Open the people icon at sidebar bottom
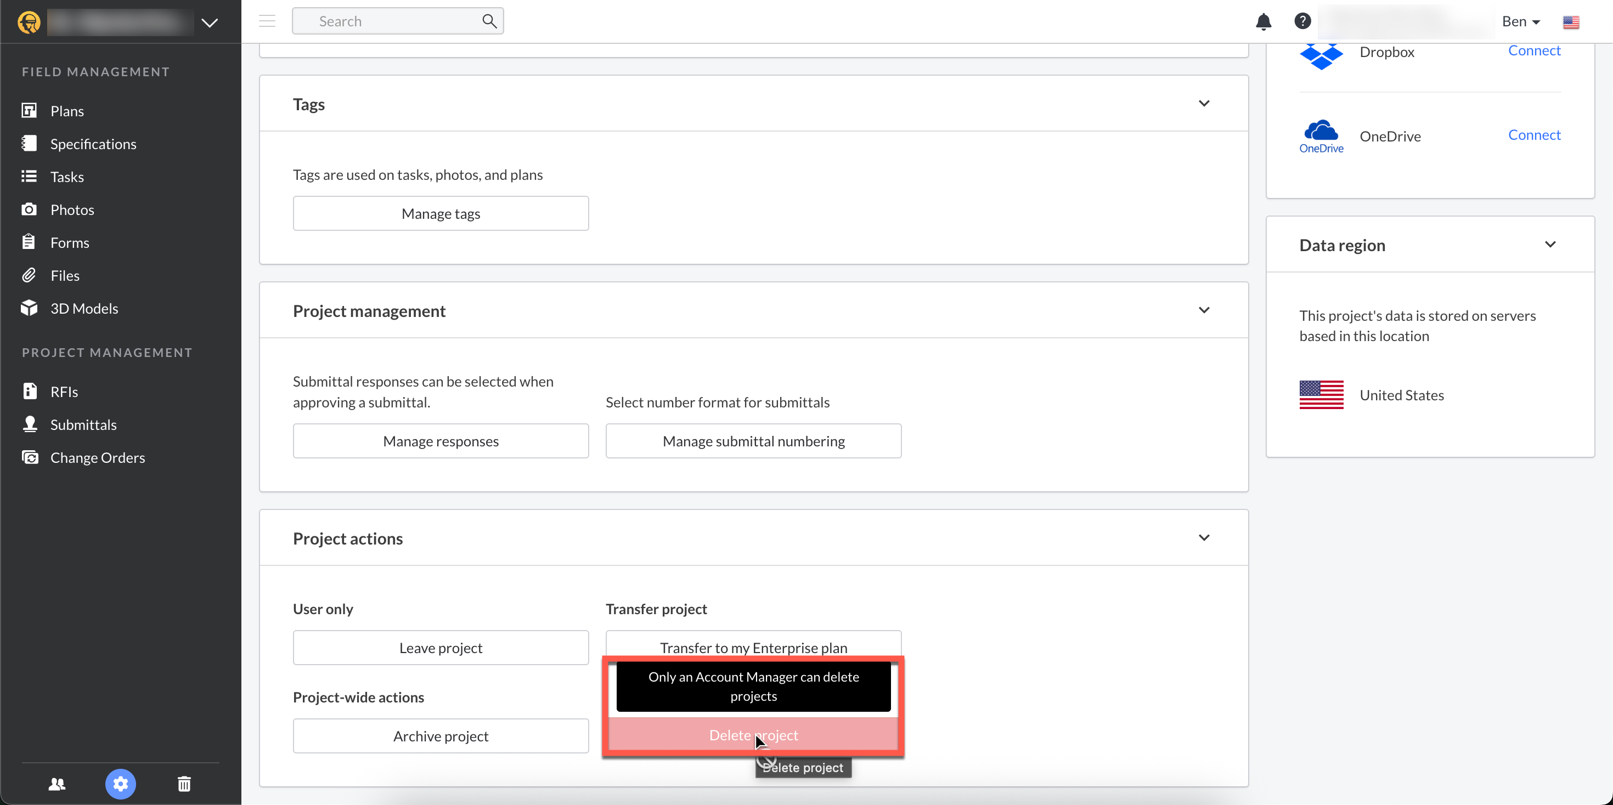1613x805 pixels. (57, 784)
